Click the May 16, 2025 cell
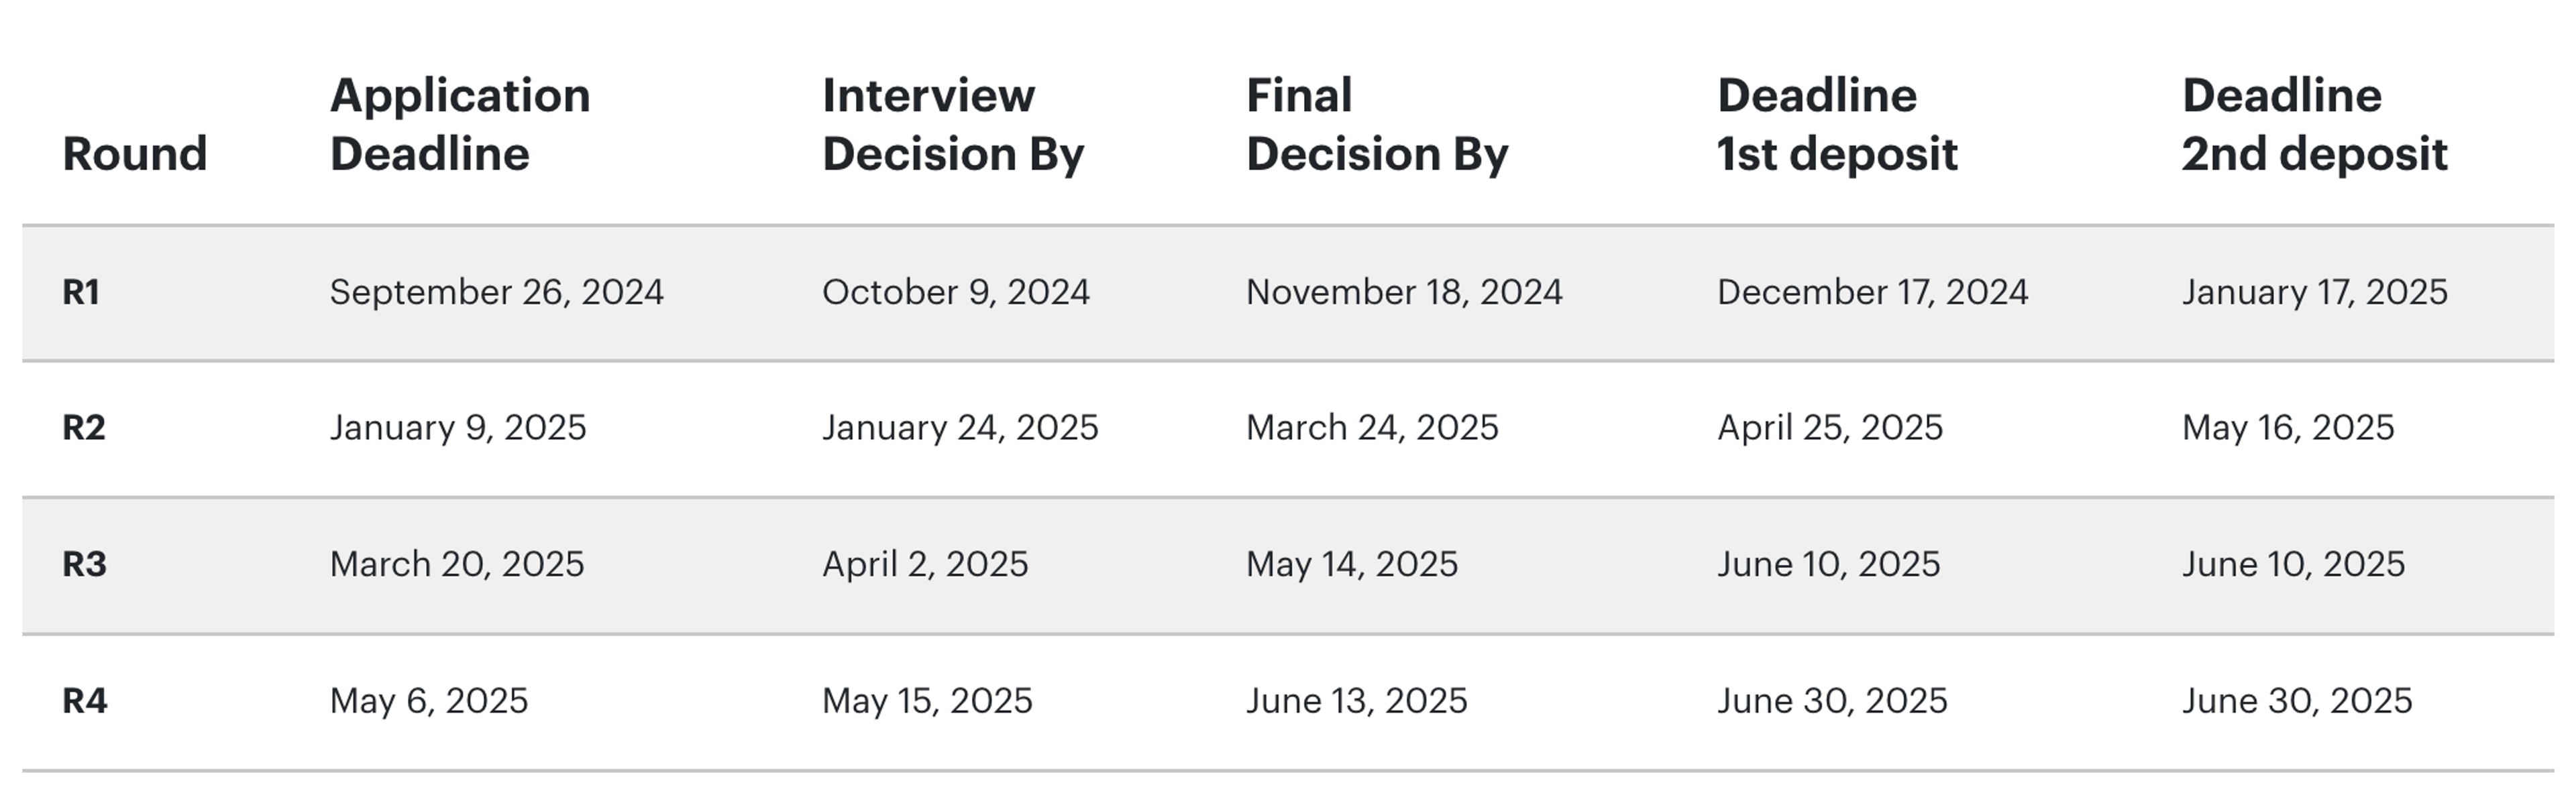The width and height of the screenshot is (2576, 793). [2287, 428]
